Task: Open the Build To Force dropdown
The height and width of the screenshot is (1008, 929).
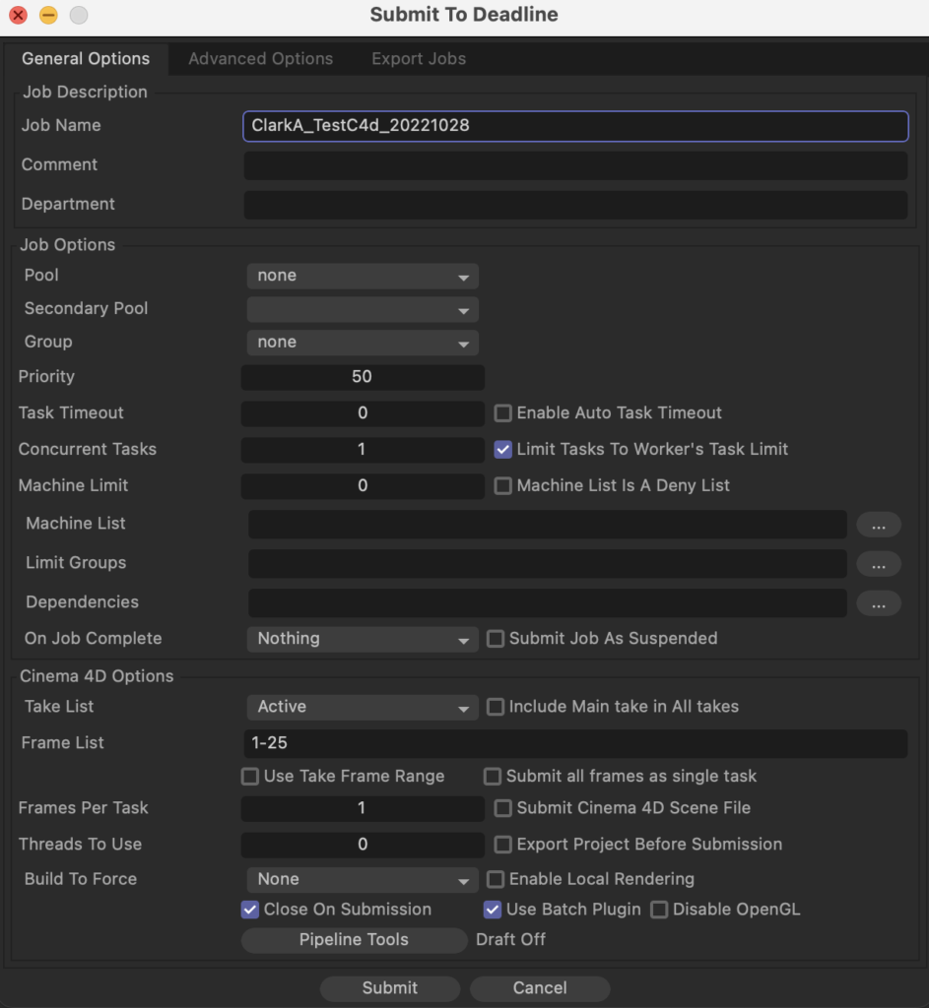Action: pos(363,879)
